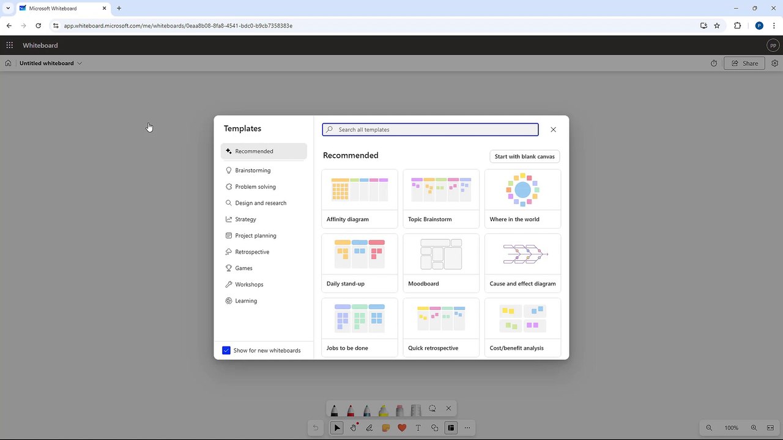Click the 100% zoom level

tap(732, 428)
